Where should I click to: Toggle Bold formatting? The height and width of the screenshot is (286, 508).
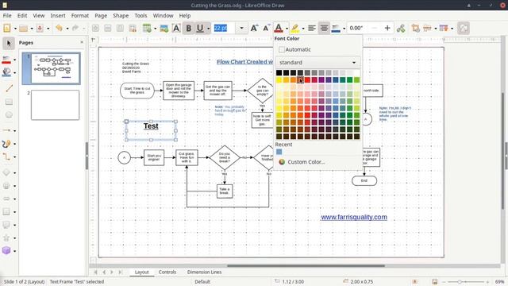pyautogui.click(x=189, y=29)
